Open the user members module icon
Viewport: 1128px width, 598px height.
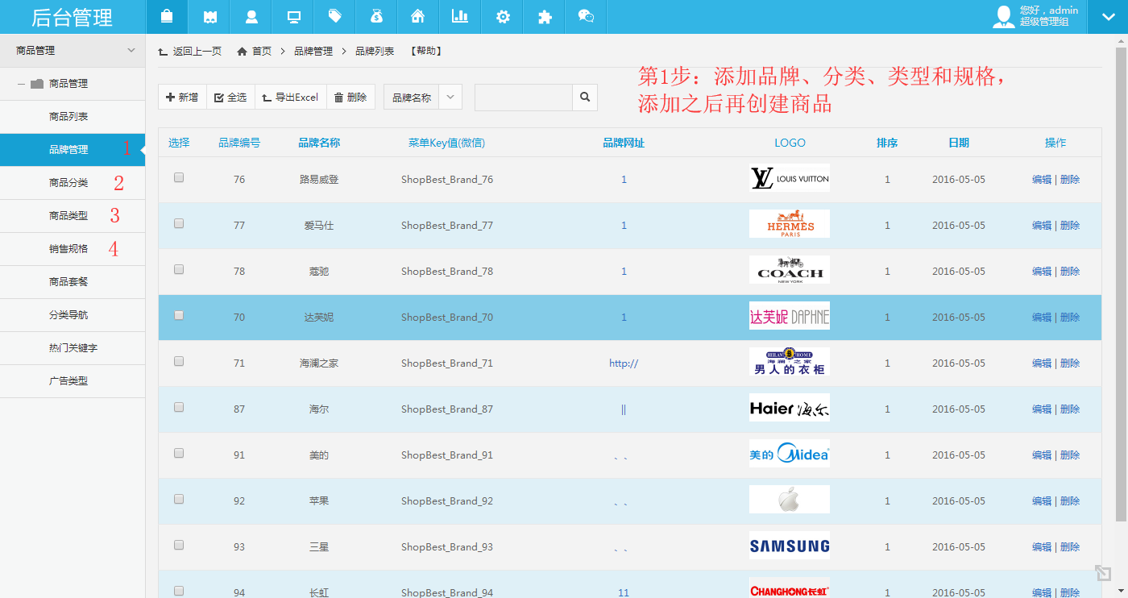tap(251, 16)
